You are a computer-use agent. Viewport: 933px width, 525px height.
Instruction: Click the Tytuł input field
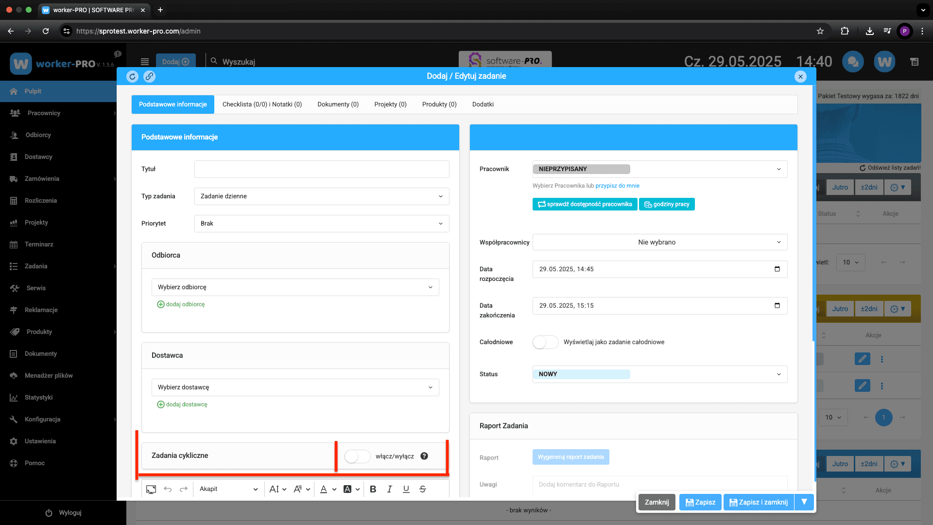(322, 169)
